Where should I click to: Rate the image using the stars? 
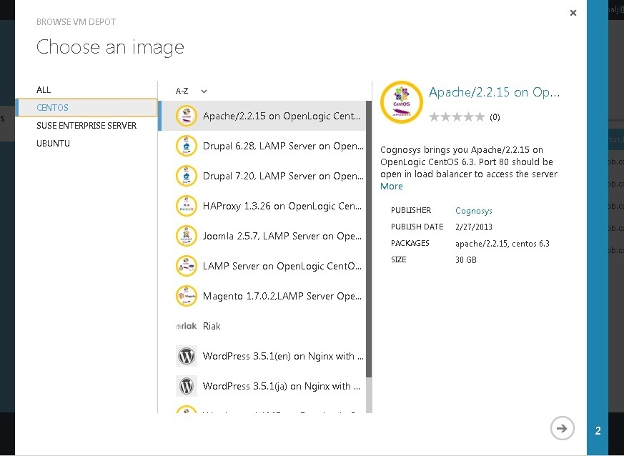coord(457,117)
